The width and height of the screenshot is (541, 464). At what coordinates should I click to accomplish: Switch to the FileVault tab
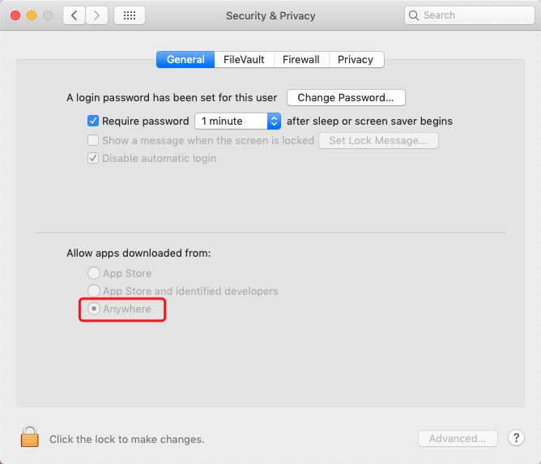244,60
